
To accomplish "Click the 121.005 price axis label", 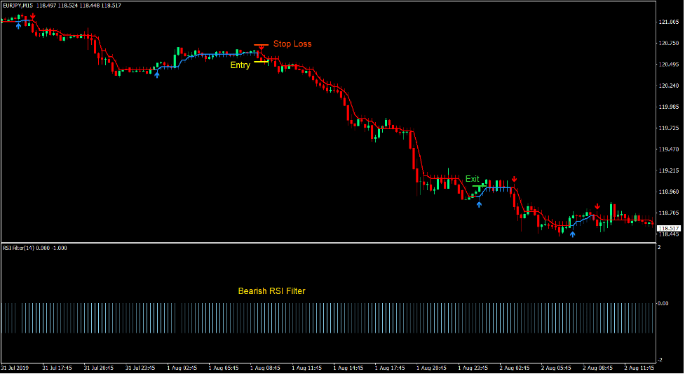I will [670, 22].
